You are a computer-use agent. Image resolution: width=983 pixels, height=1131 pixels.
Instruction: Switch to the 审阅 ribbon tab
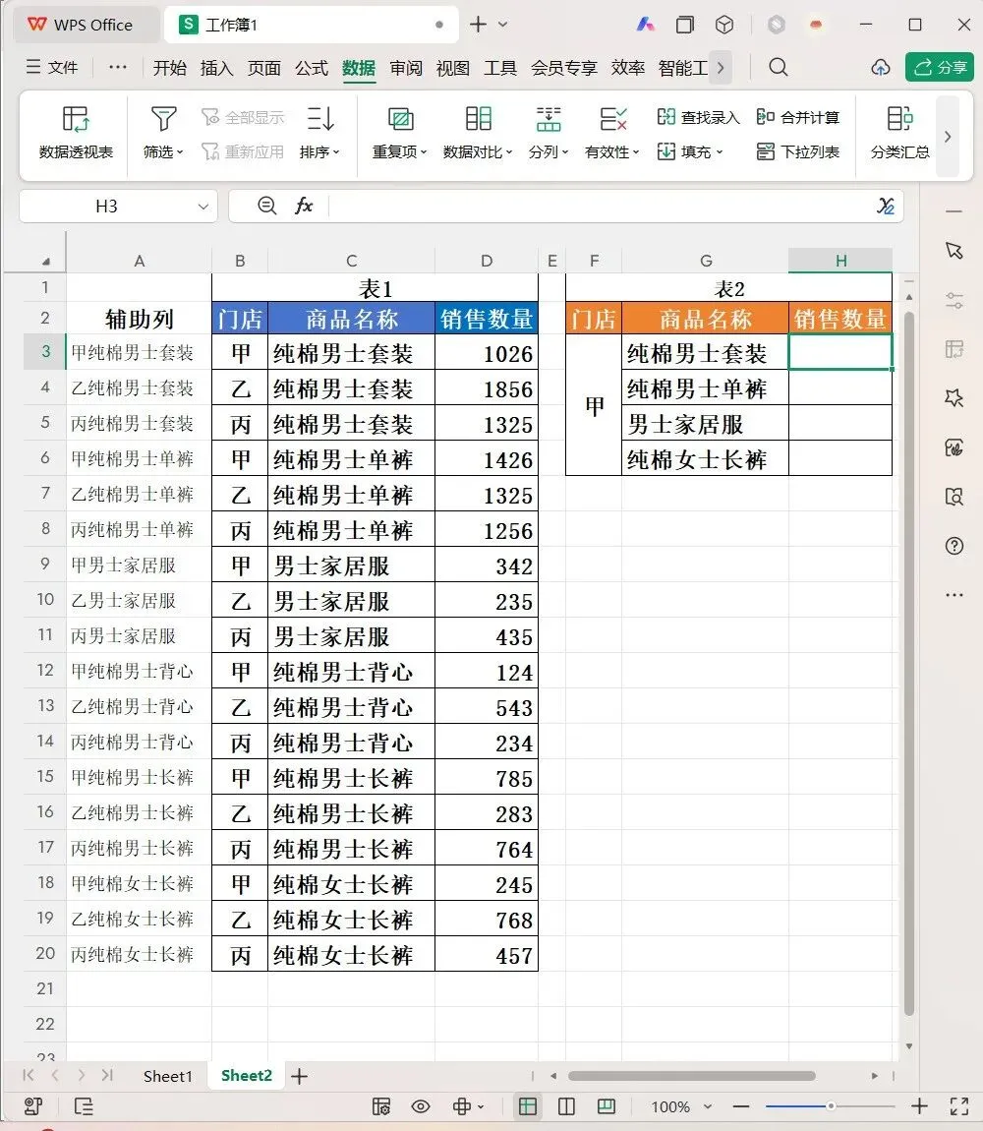click(406, 68)
